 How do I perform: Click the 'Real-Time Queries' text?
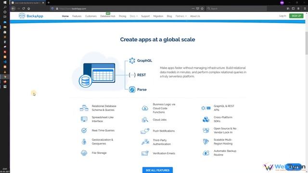point(103,130)
